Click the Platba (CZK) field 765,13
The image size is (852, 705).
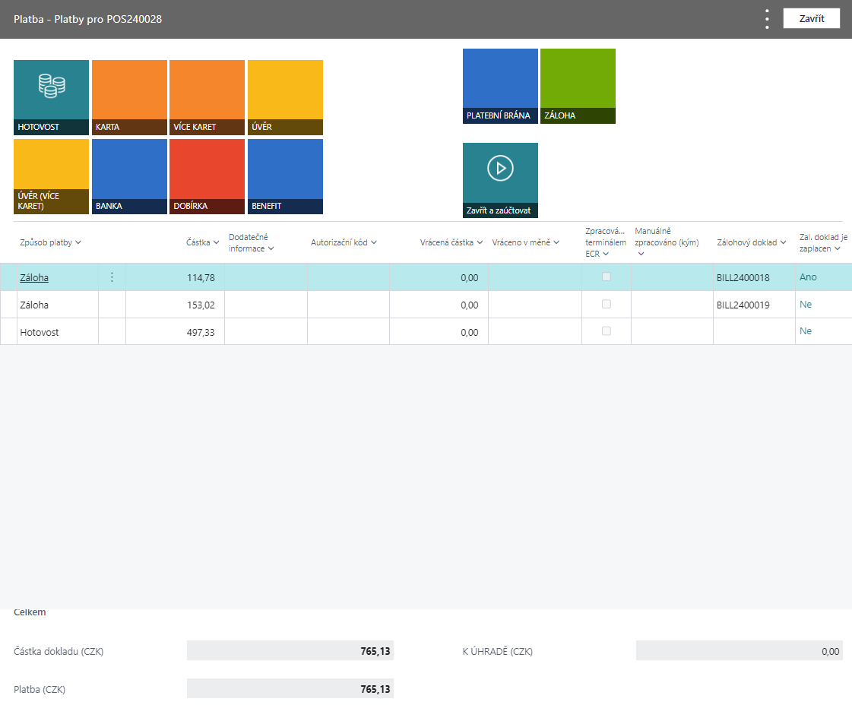(290, 689)
